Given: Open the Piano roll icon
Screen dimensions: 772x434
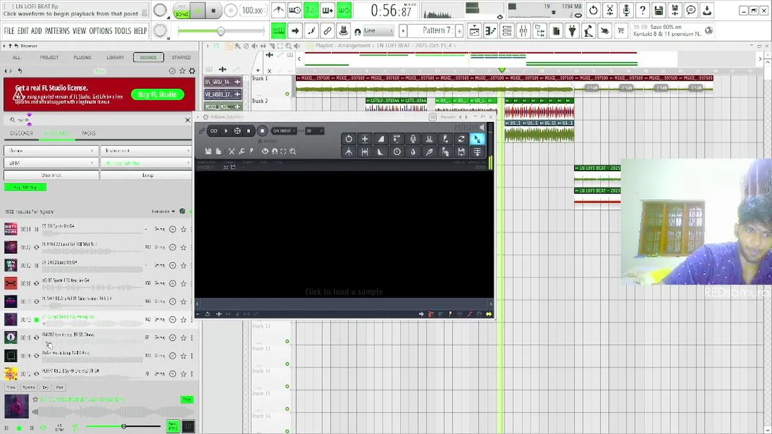Looking at the screenshot, I should (x=491, y=31).
